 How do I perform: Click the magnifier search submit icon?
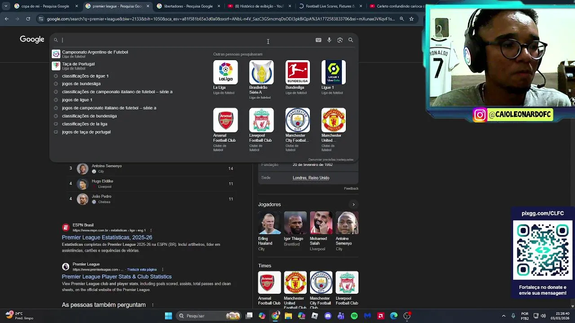[351, 40]
